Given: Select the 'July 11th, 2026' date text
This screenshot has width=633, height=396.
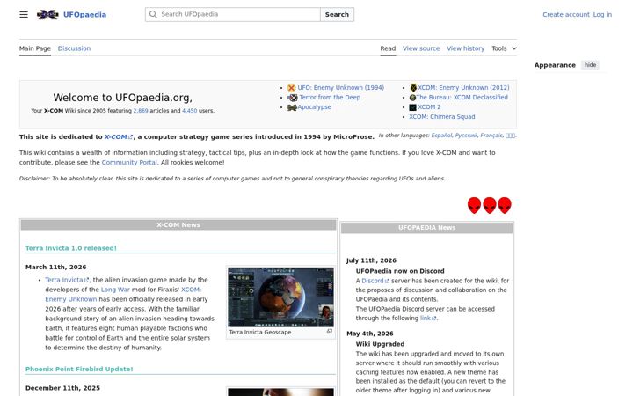Looking at the screenshot, I should (x=371, y=260).
